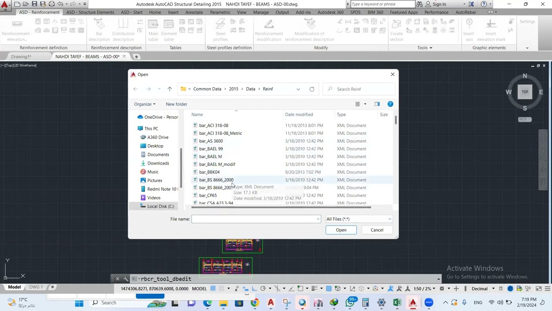The width and height of the screenshot is (552, 311).
Task: Close the NAHDI TAYEF - BEAMS drawing tab
Action: point(124,57)
